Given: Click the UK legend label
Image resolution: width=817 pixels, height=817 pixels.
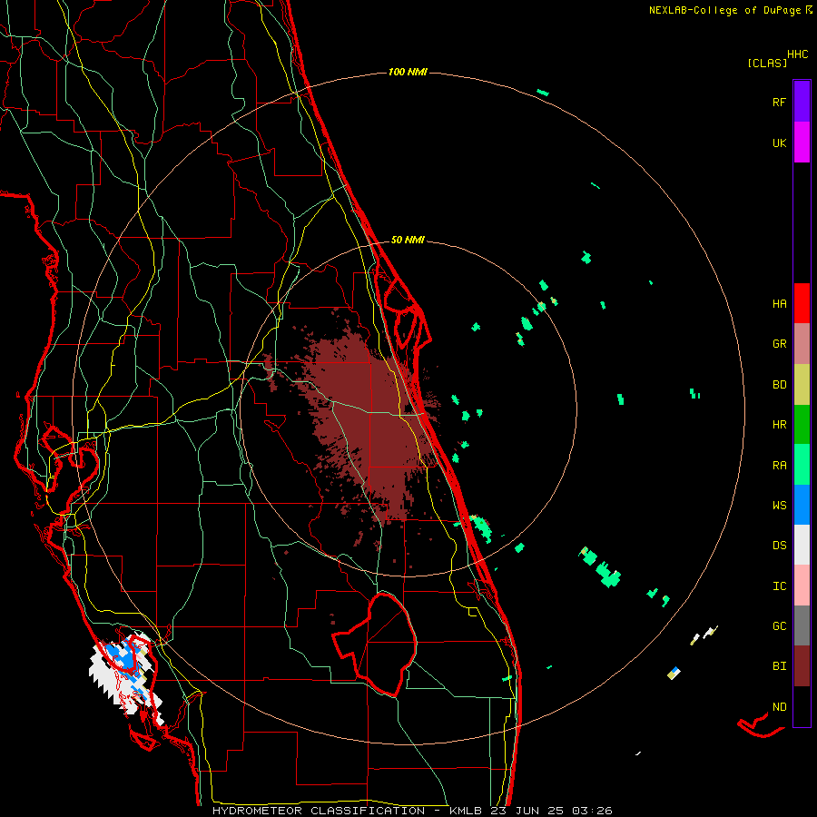Looking at the screenshot, I should point(779,143).
